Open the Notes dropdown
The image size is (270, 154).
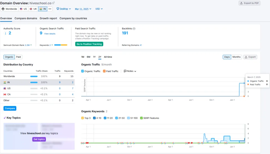point(130,71)
